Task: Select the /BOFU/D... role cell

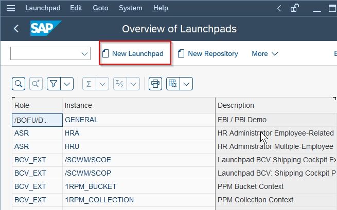Action: point(37,120)
